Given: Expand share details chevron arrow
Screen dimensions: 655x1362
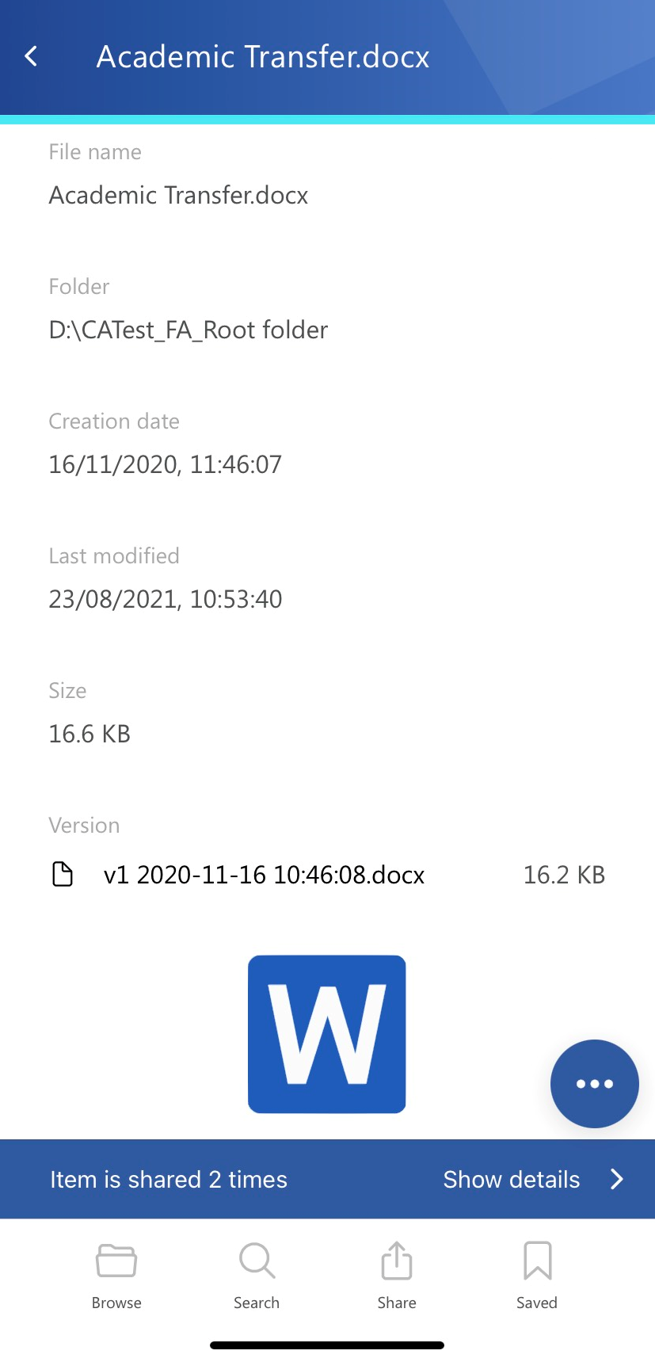Looking at the screenshot, I should [x=617, y=1179].
